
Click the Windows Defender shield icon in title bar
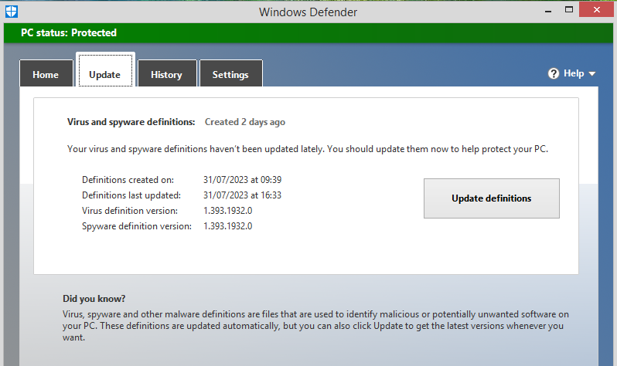tap(11, 11)
